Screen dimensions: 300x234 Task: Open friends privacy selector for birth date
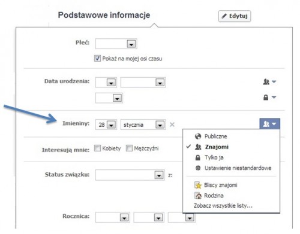269,81
